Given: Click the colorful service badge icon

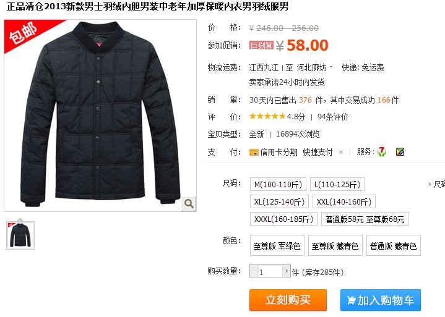Looking at the screenshot, I should tap(400, 152).
